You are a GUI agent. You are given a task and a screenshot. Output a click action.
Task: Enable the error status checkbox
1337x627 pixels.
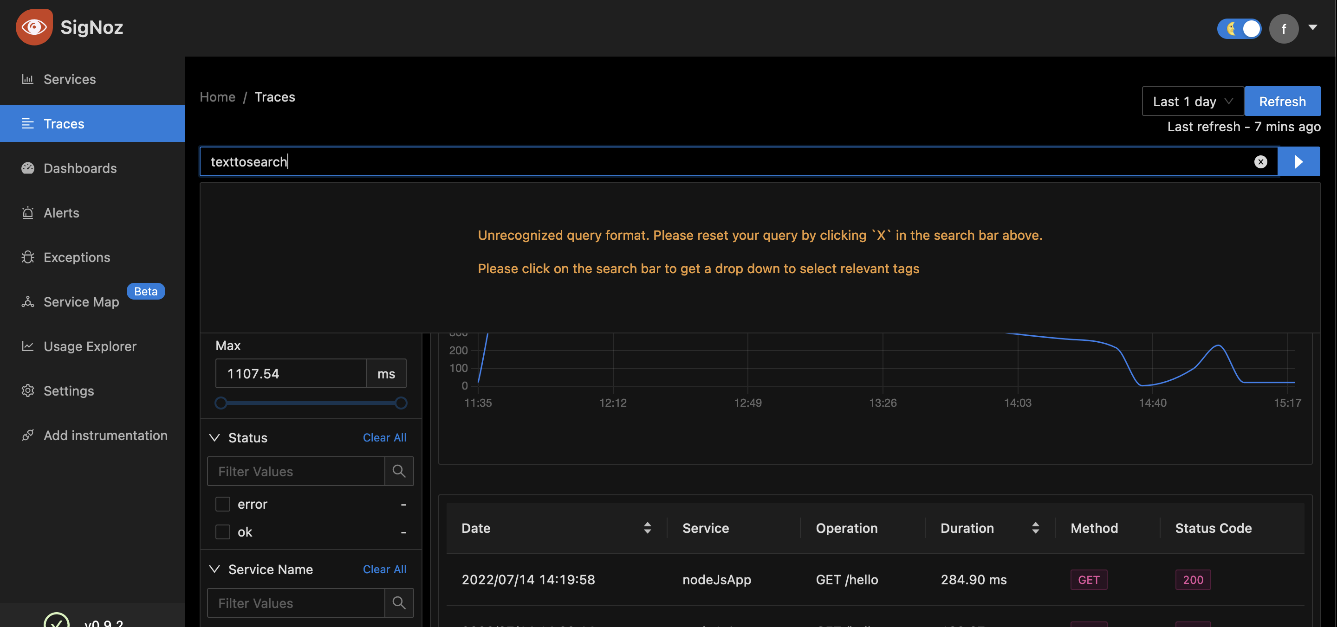pos(222,504)
